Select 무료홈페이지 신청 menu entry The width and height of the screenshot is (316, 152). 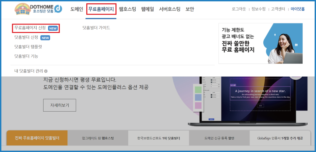(30, 28)
